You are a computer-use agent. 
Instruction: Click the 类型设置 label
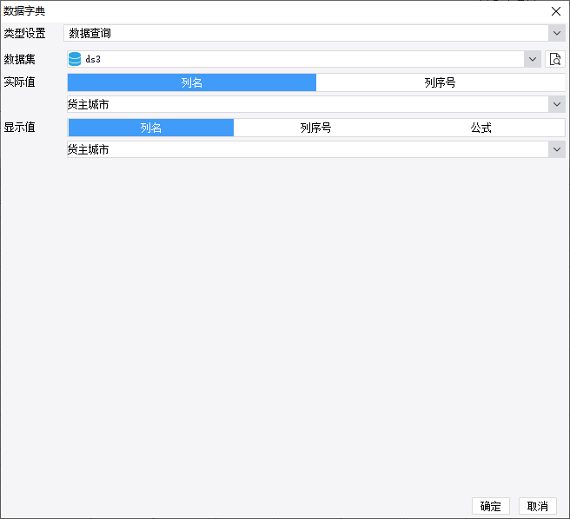(24, 34)
